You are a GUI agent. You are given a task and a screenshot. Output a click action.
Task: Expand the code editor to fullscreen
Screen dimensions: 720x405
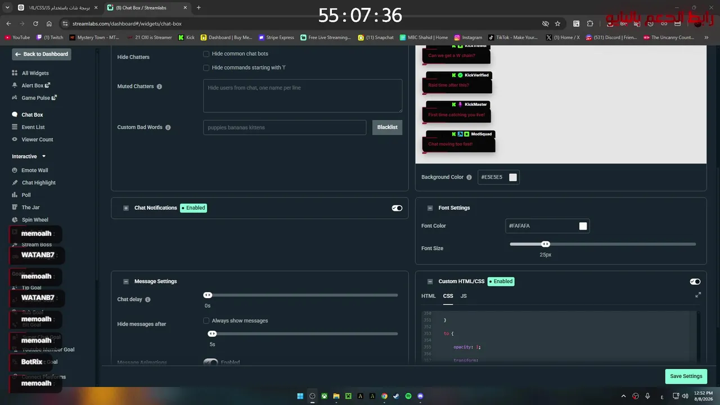pos(698,295)
